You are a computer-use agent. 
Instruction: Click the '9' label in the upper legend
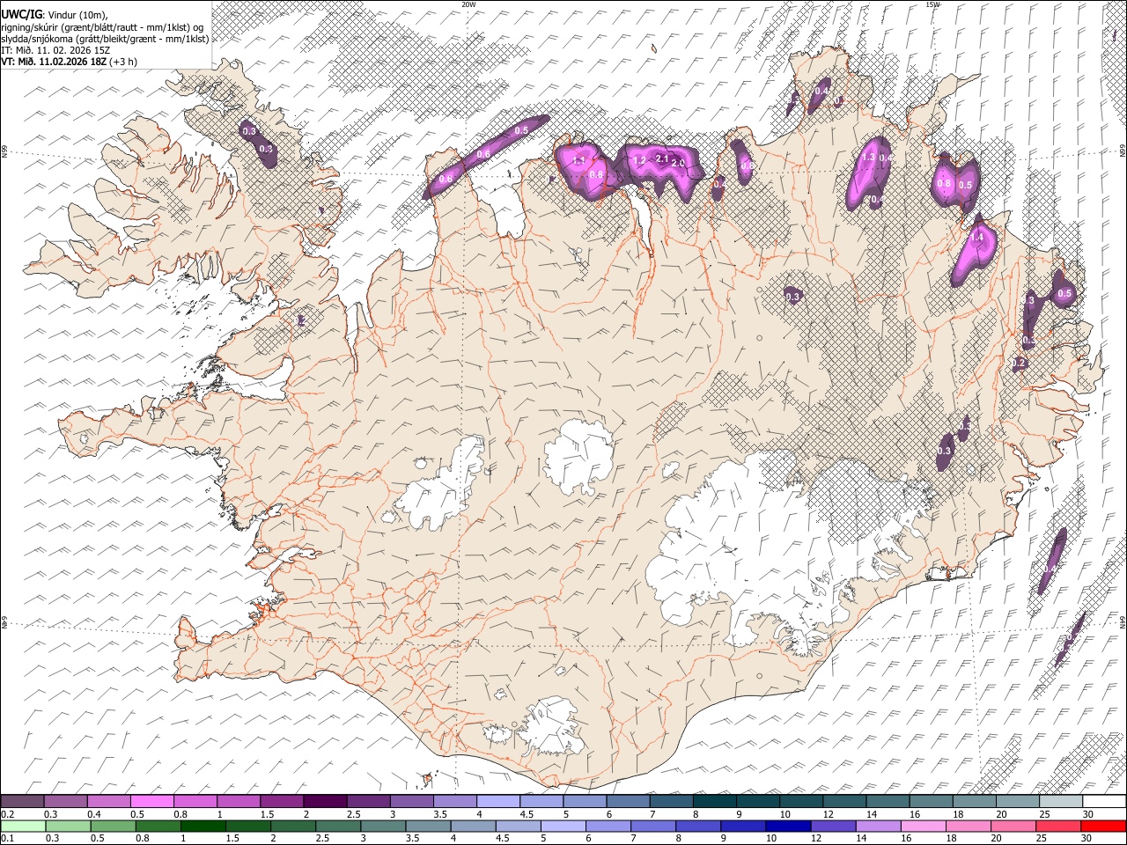click(x=739, y=814)
